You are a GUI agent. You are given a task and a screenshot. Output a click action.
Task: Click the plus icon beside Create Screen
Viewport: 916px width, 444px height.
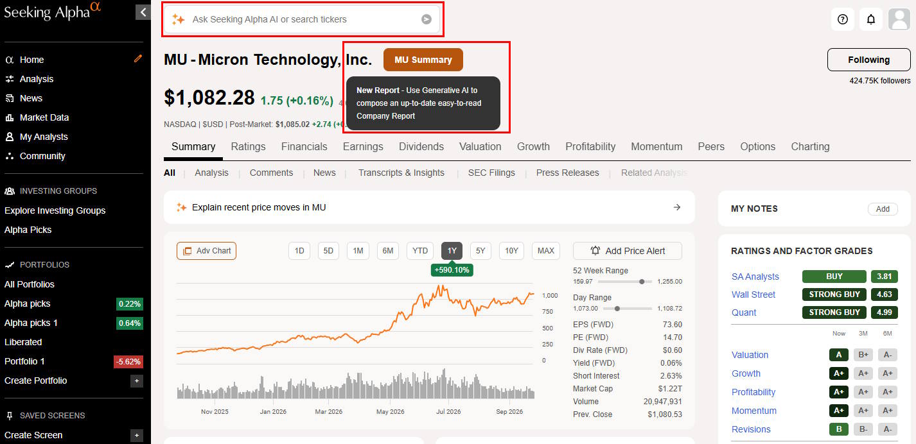(x=136, y=436)
